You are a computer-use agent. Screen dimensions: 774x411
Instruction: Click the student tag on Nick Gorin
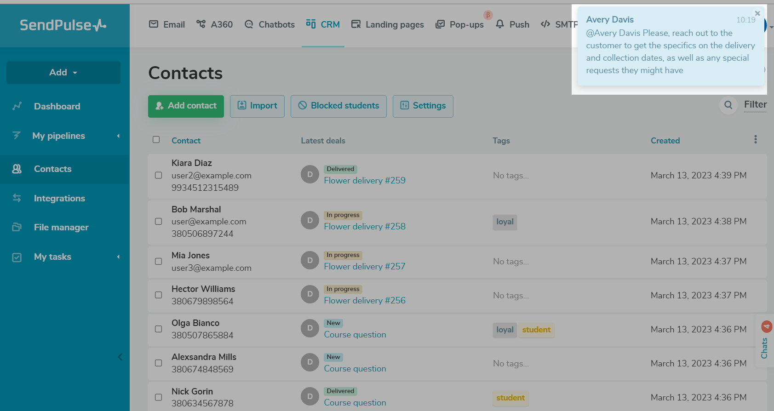tap(510, 398)
